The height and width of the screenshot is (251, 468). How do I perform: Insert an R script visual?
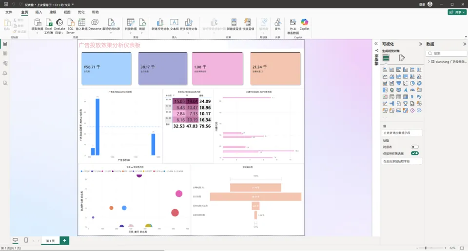click(x=412, y=97)
